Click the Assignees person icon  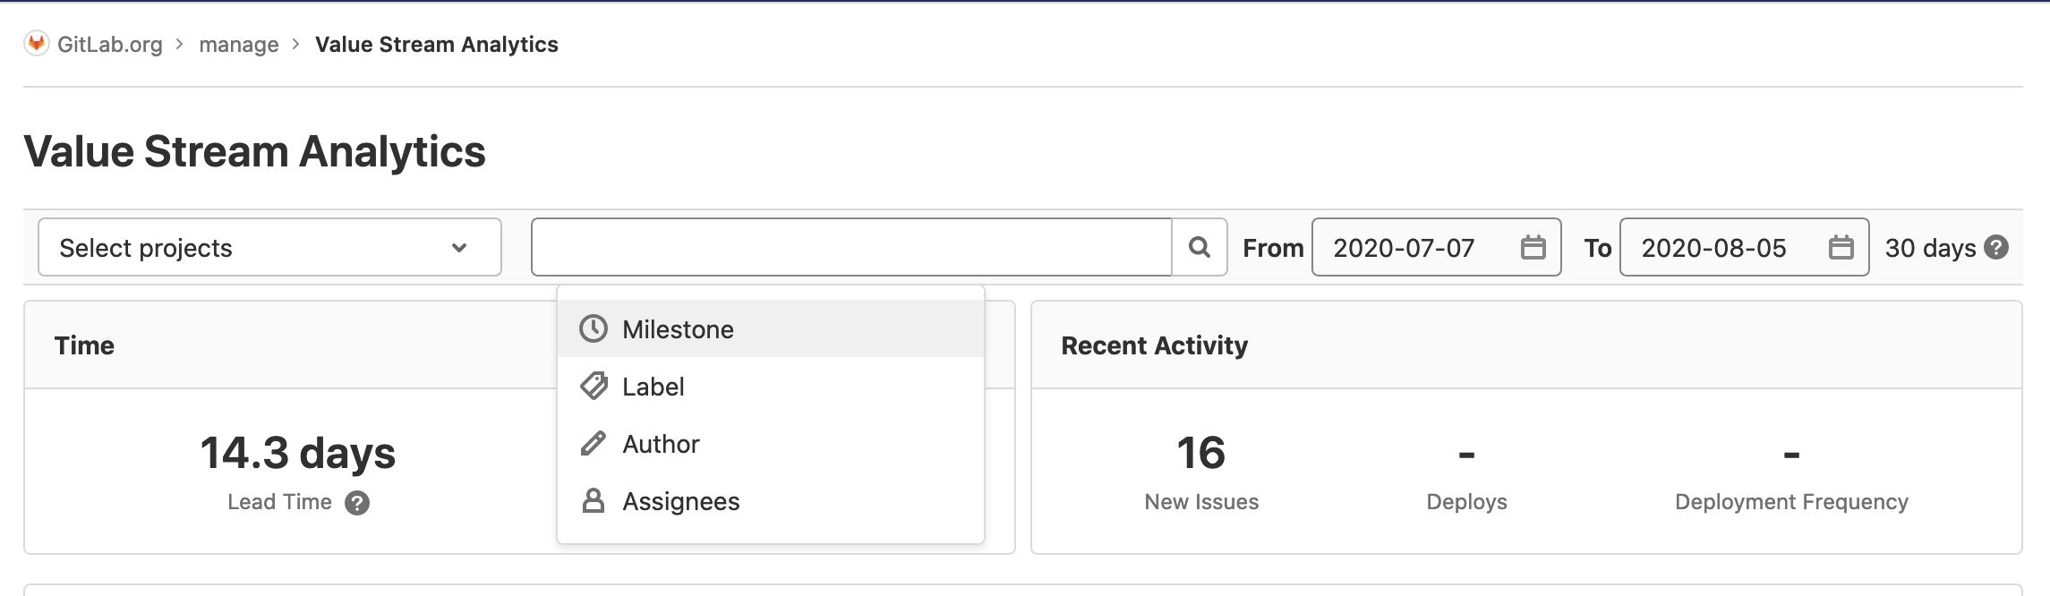point(593,501)
